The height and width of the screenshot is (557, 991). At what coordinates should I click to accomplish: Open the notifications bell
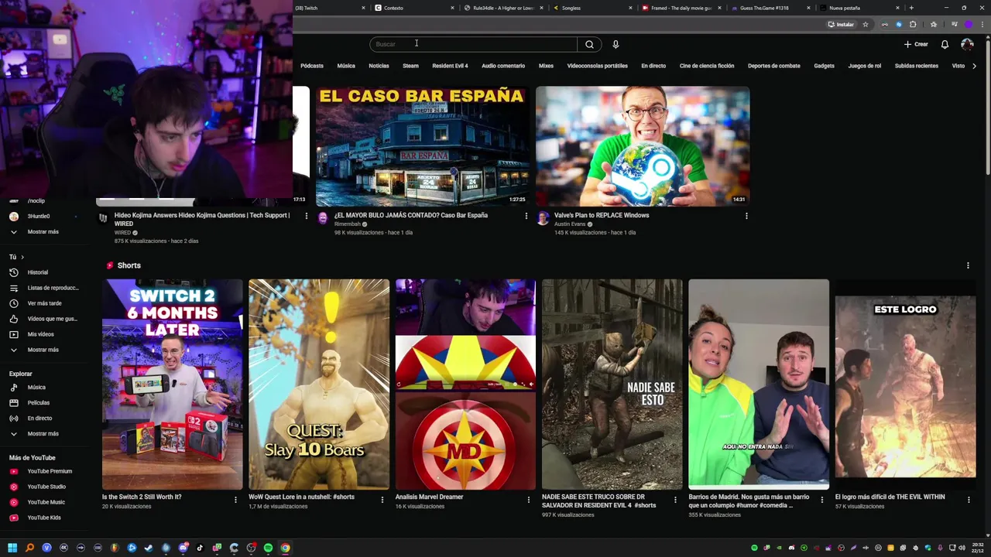tap(945, 44)
